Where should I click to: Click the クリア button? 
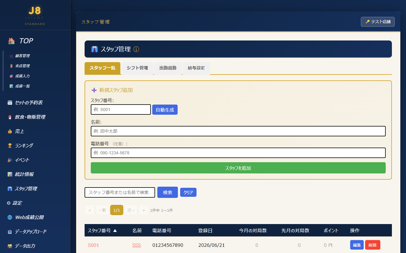click(x=188, y=192)
